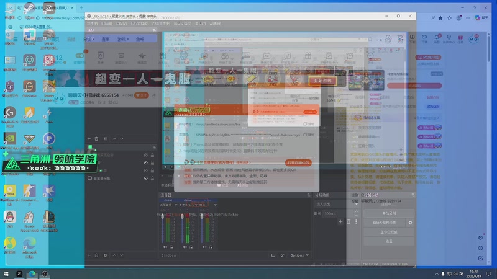Open the scene transition type dropdown
The image size is (497, 279).
pos(337,205)
